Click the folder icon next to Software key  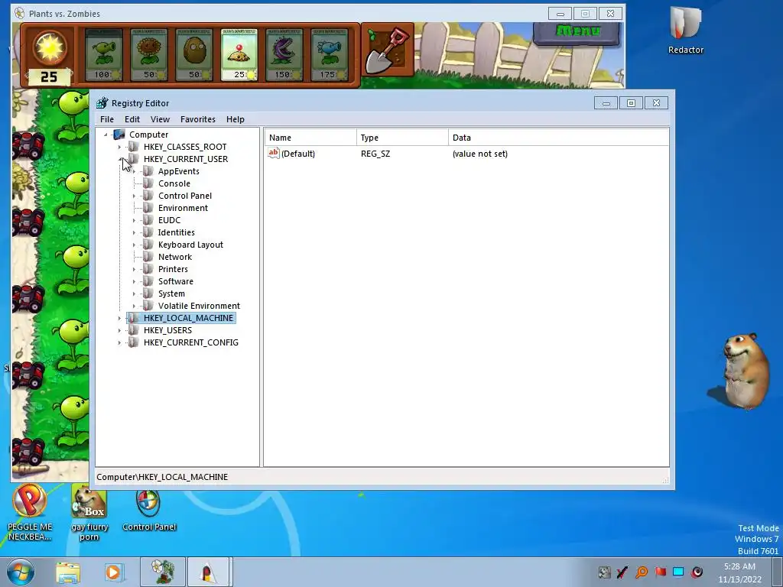point(148,281)
